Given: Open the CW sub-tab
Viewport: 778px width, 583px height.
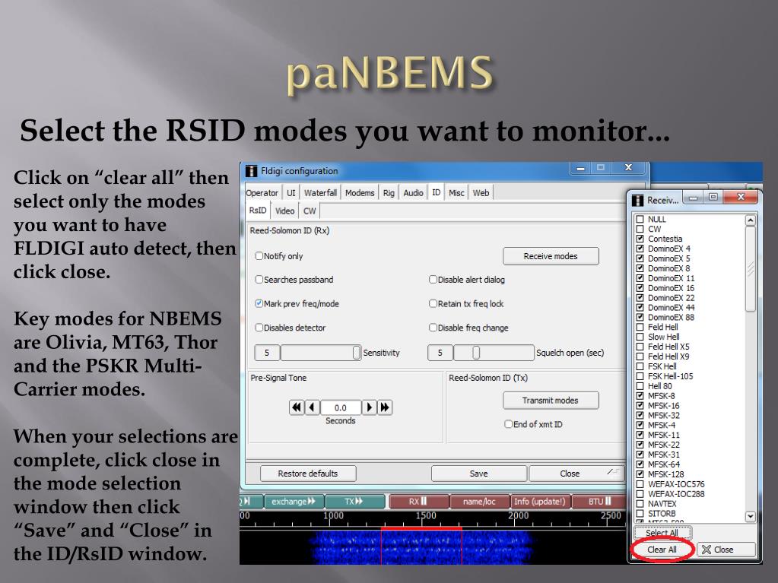Looking at the screenshot, I should point(310,211).
